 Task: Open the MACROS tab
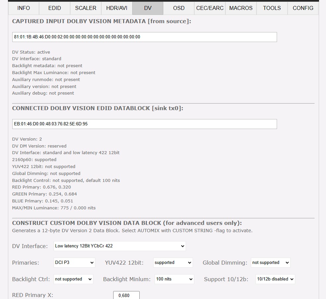[x=241, y=8]
